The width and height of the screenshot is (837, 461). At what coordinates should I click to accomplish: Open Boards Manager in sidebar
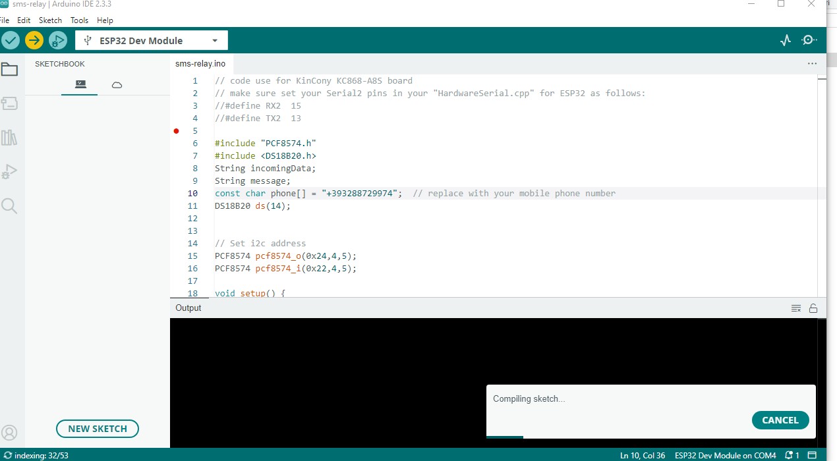pyautogui.click(x=9, y=103)
